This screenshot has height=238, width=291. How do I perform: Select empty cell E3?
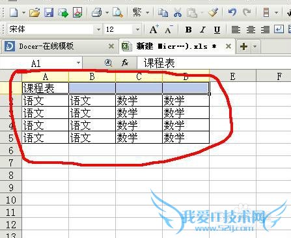click(x=232, y=112)
